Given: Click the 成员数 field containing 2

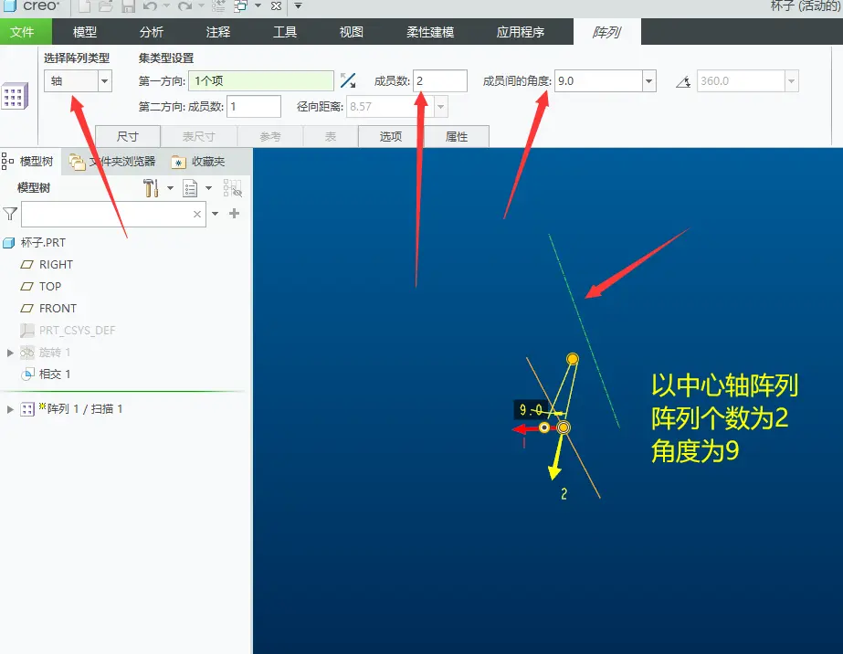Looking at the screenshot, I should point(440,81).
